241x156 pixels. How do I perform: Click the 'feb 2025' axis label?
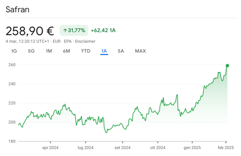tap(226, 148)
